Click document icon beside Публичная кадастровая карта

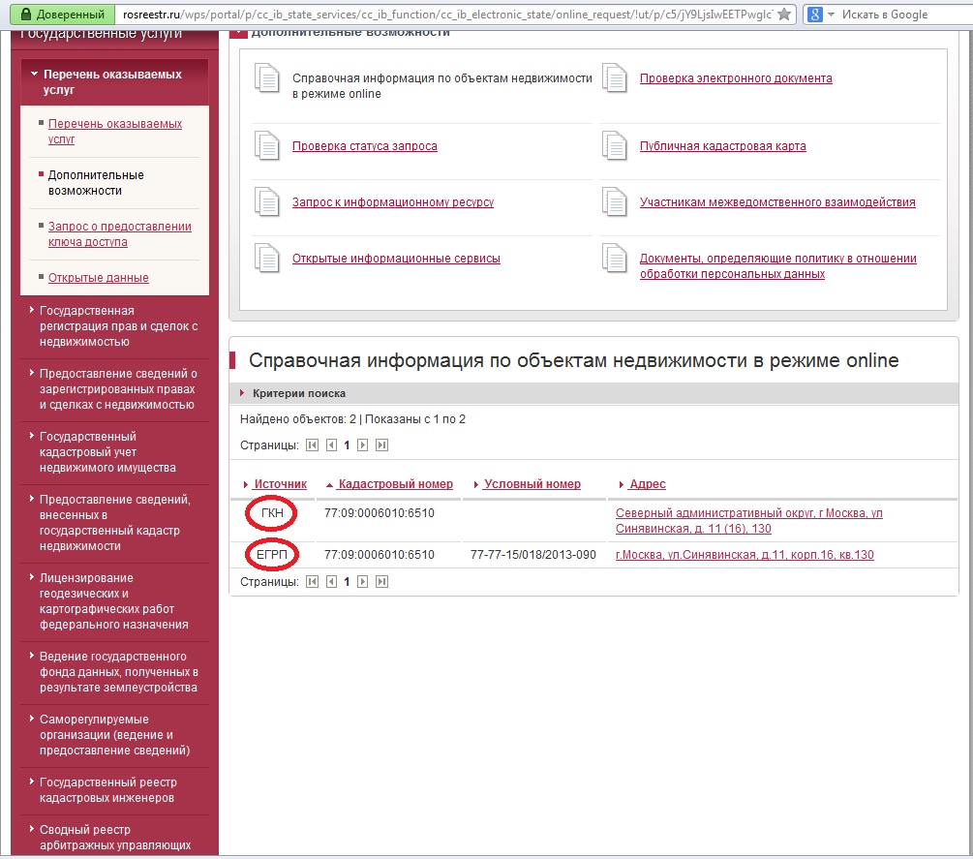click(x=614, y=146)
